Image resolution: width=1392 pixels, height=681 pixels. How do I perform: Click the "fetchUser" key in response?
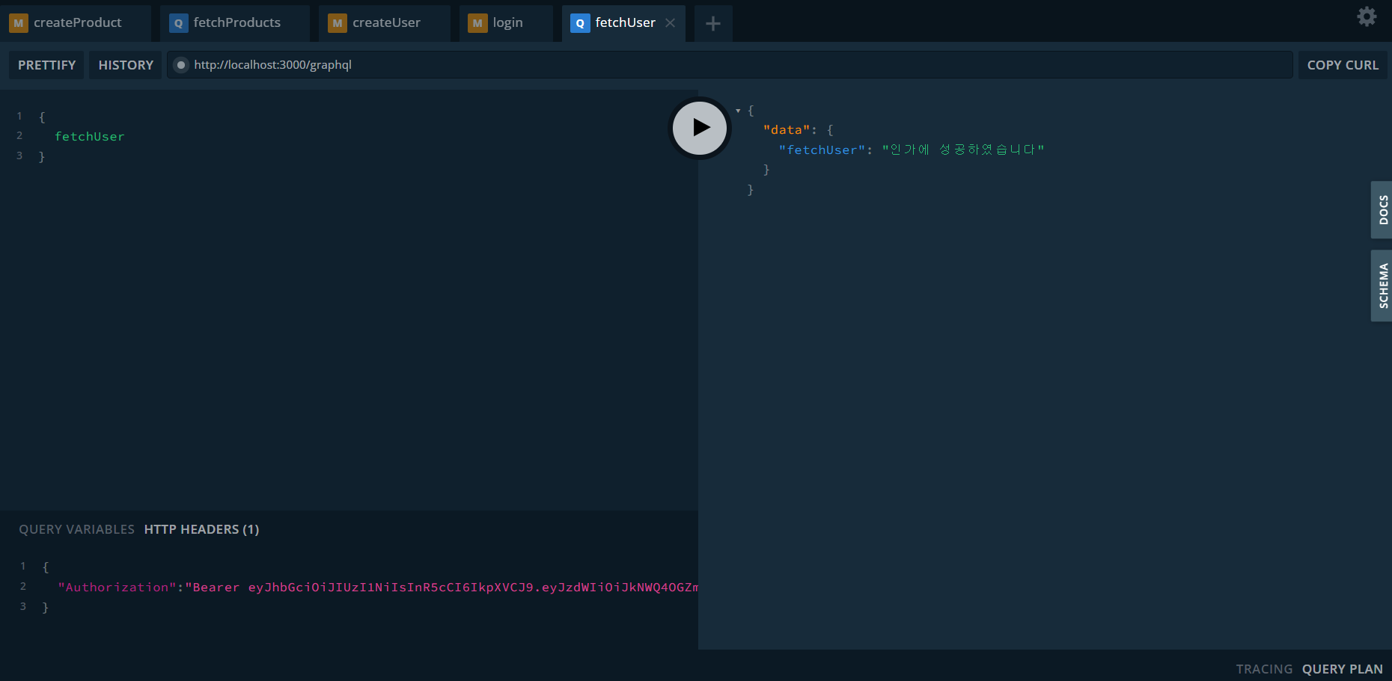(822, 150)
